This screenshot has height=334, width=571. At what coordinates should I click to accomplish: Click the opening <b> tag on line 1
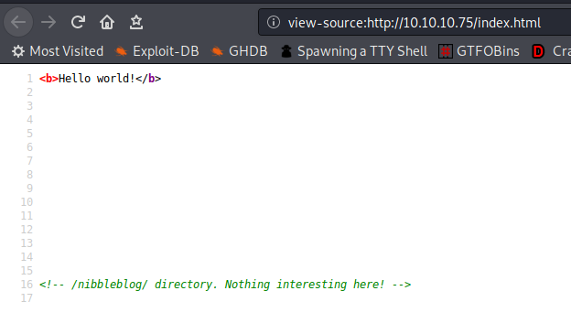pos(48,79)
